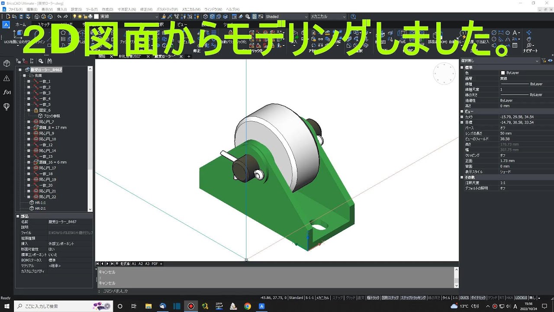Collapse the 固定_6 tree node
The image size is (554, 312).
29,110
